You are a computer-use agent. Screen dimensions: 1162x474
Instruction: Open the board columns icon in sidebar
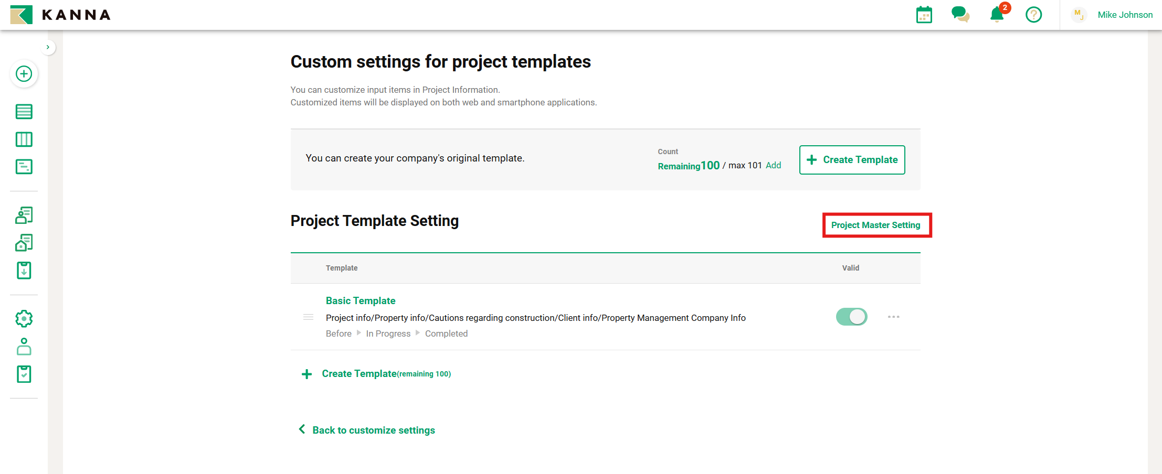(x=24, y=139)
